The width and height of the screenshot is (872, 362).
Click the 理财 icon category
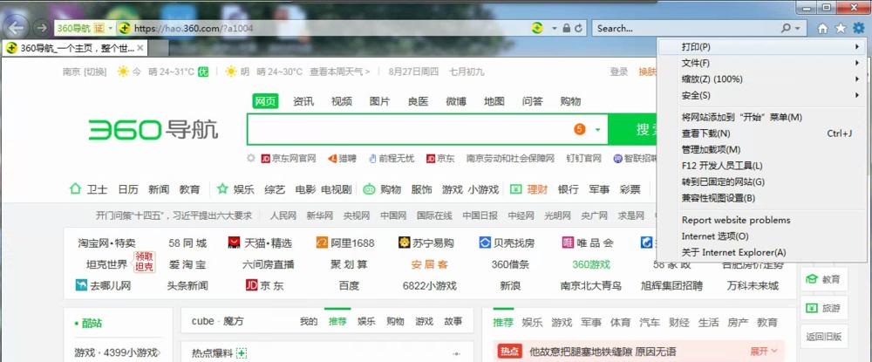click(515, 189)
